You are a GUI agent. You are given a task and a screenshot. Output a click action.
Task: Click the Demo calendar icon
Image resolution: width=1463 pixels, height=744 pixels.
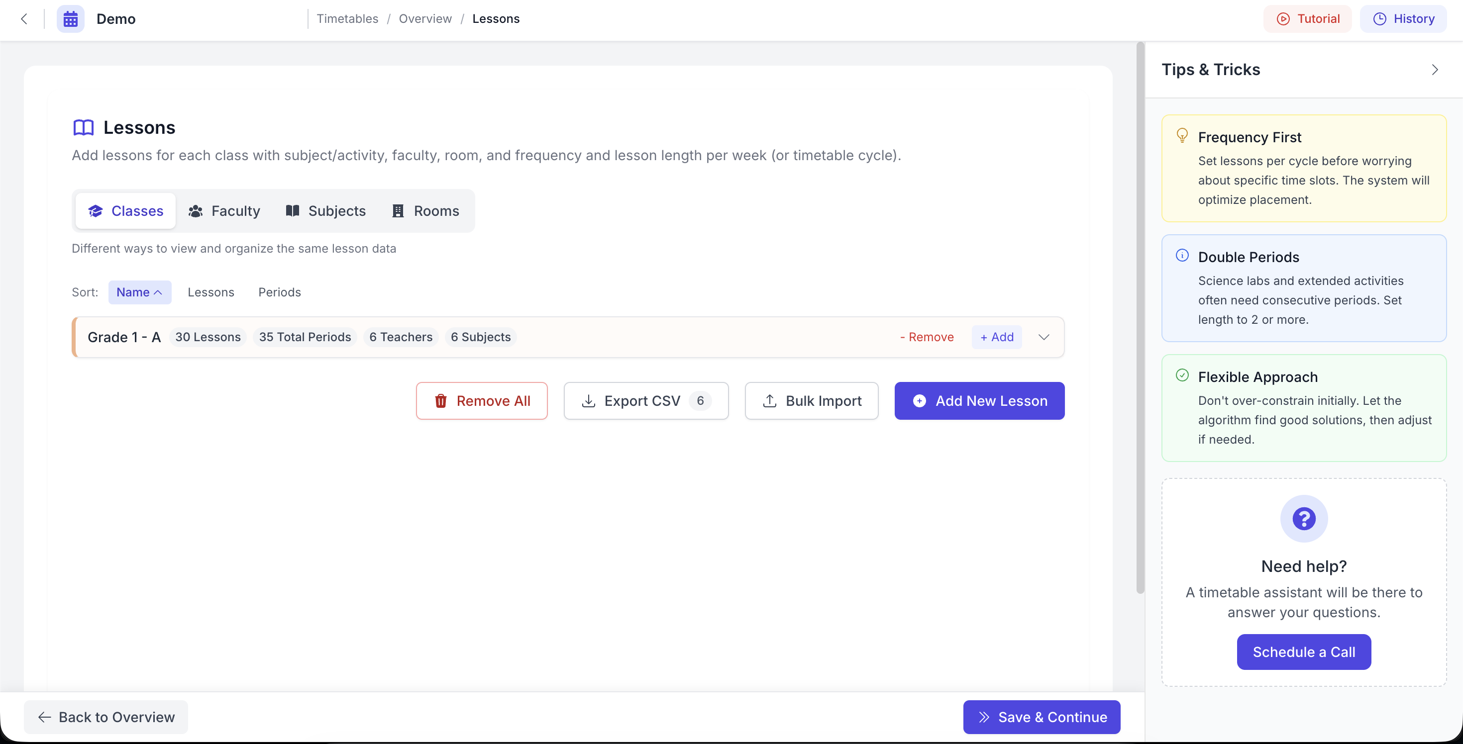pos(71,19)
